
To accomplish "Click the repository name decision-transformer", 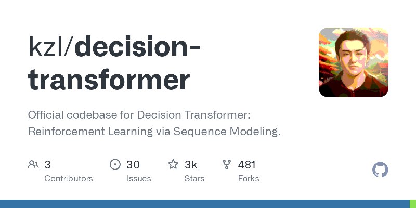I will click(x=114, y=63).
